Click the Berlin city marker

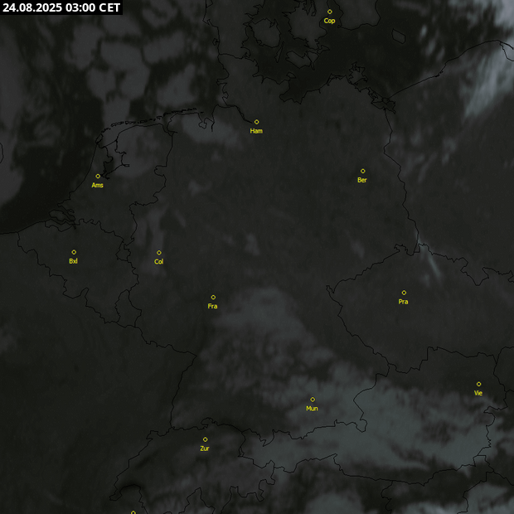pos(363,171)
